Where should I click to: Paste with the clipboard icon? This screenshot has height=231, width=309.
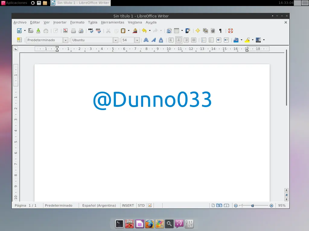click(x=123, y=31)
